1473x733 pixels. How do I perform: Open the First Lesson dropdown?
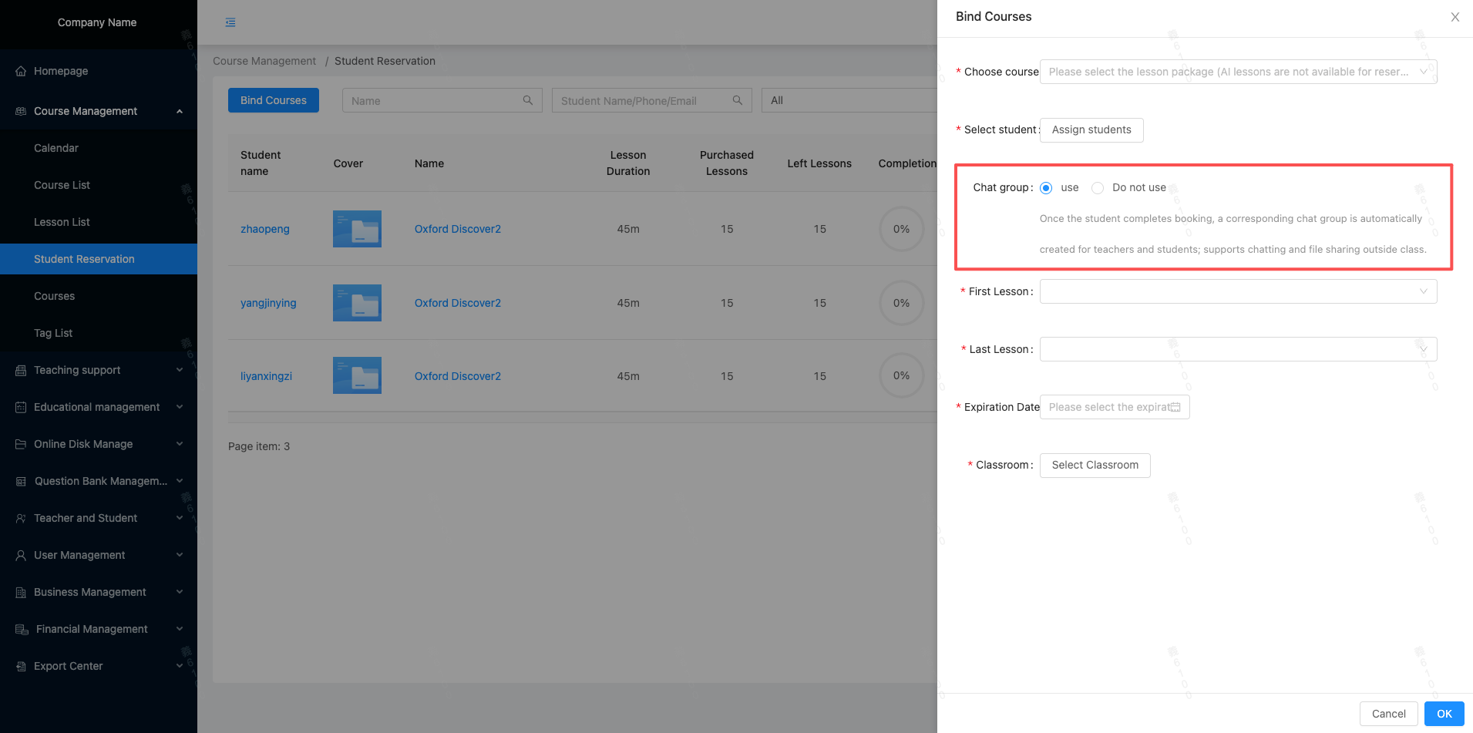[1238, 291]
